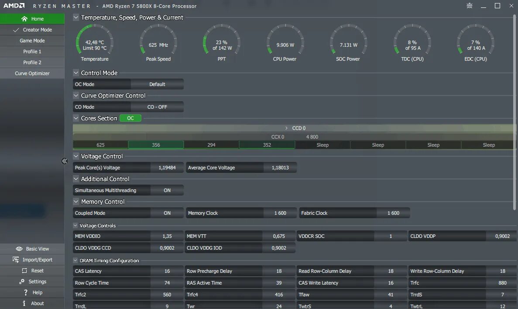The height and width of the screenshot is (309, 518).
Task: Click the Trfc 880 value
Action: (x=502, y=283)
